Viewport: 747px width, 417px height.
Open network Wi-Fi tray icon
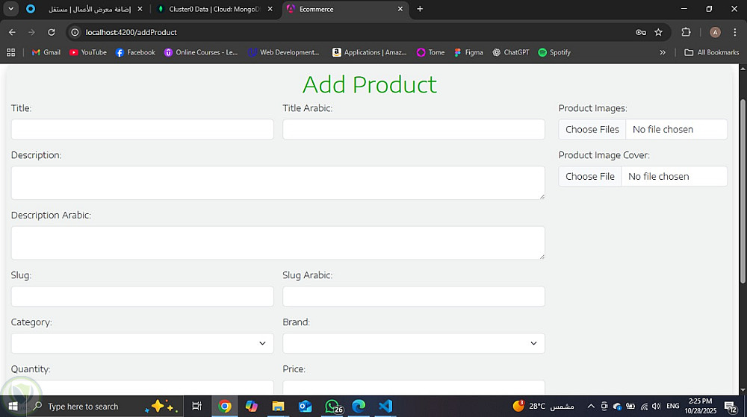(x=644, y=406)
